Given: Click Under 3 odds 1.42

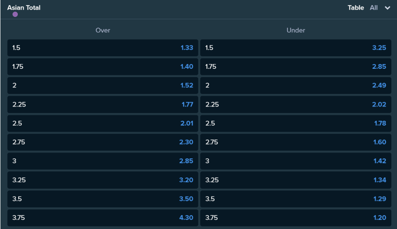Looking at the screenshot, I should [295, 161].
